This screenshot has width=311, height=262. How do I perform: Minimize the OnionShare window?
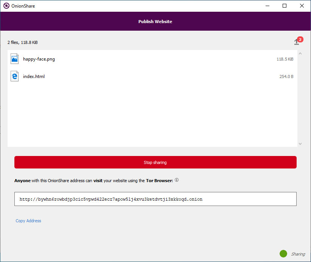click(x=267, y=6)
